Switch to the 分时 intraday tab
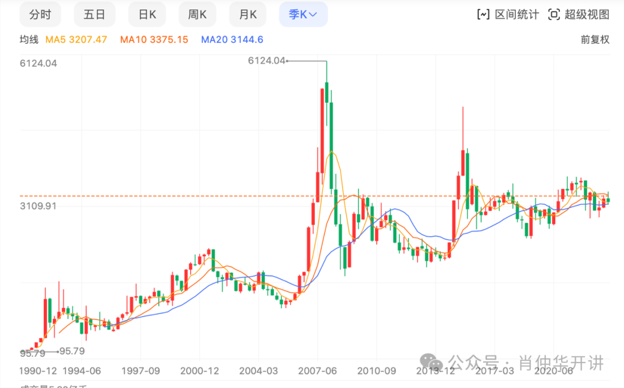 point(40,14)
